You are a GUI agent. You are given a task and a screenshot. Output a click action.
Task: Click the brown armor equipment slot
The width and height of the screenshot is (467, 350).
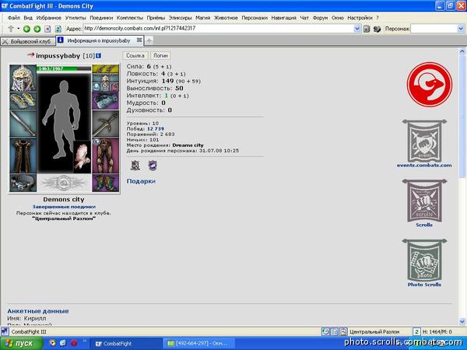point(23,155)
